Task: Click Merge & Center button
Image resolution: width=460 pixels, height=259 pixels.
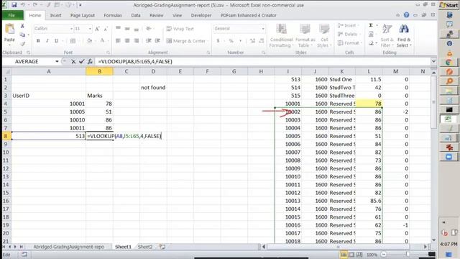Action: tap(186, 41)
